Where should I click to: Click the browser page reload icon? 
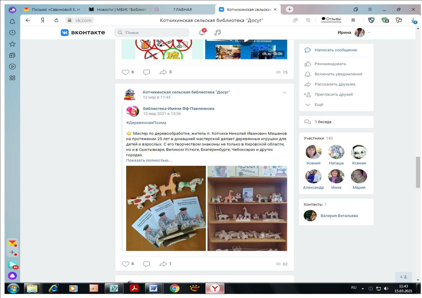(x=56, y=20)
